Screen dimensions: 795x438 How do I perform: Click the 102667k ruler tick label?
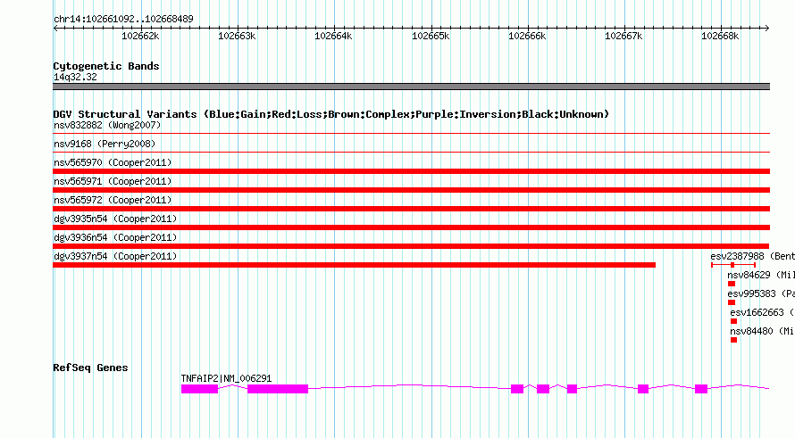tap(623, 36)
